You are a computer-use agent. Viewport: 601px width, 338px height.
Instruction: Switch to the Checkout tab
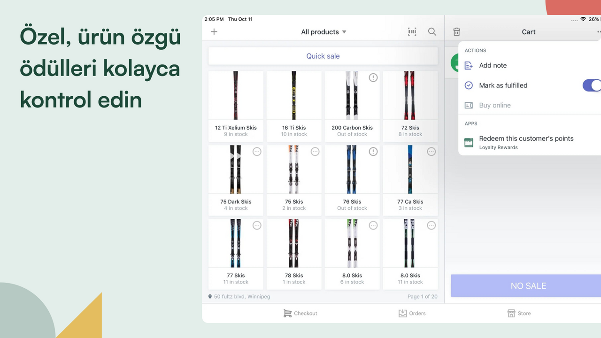[x=300, y=313]
